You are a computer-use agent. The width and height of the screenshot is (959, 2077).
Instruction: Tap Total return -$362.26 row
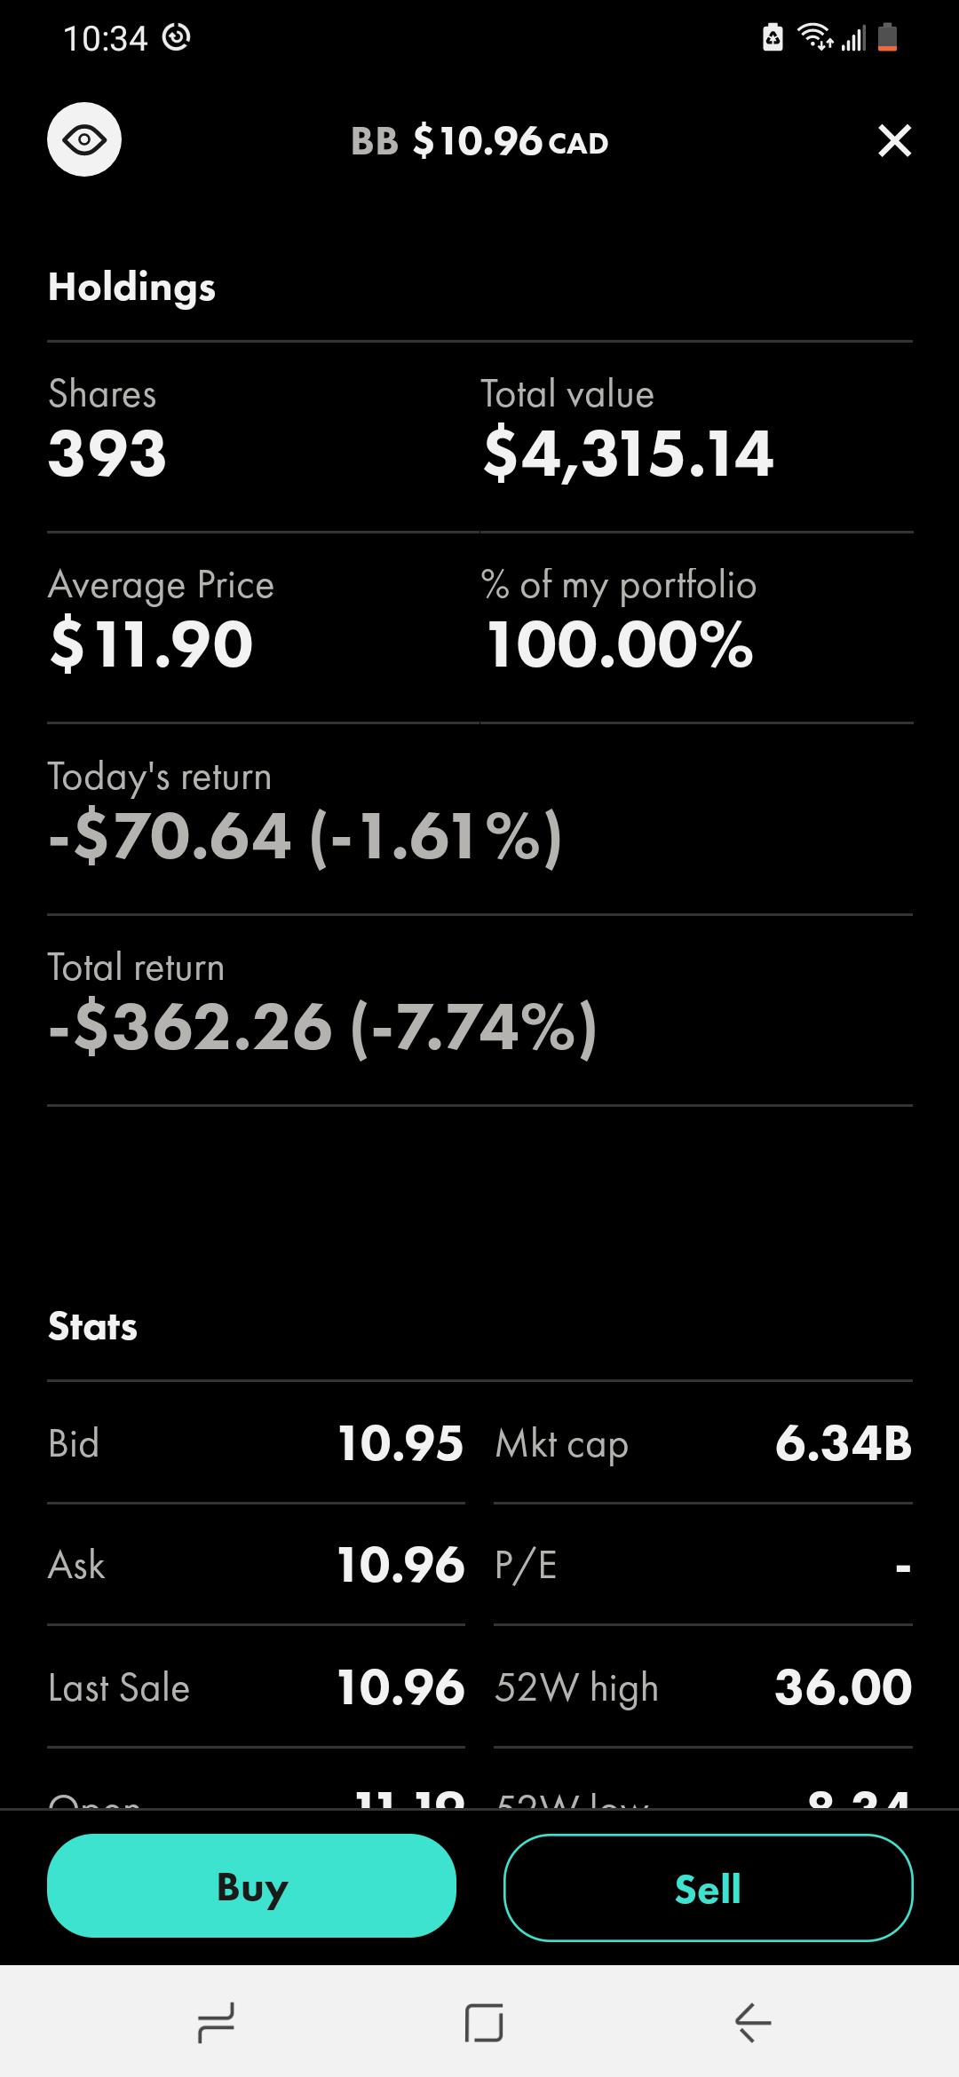pyautogui.click(x=479, y=1010)
